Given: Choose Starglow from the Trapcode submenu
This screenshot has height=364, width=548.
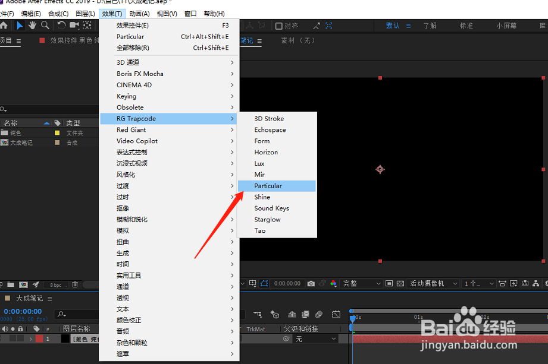Looking at the screenshot, I should (x=277, y=219).
